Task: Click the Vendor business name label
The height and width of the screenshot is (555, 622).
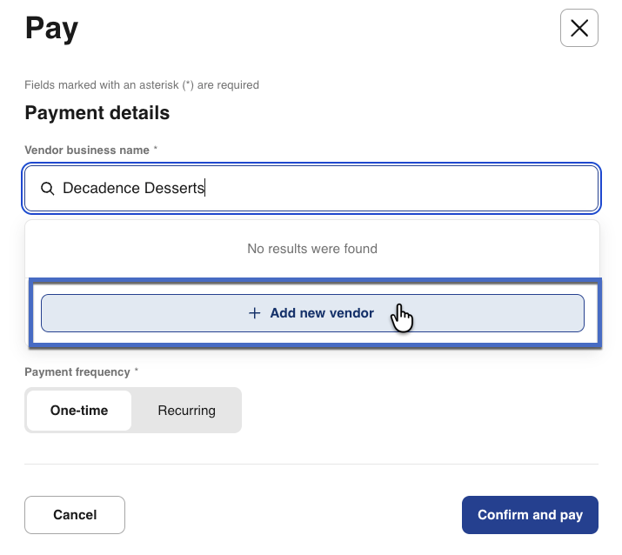Action: coord(87,150)
